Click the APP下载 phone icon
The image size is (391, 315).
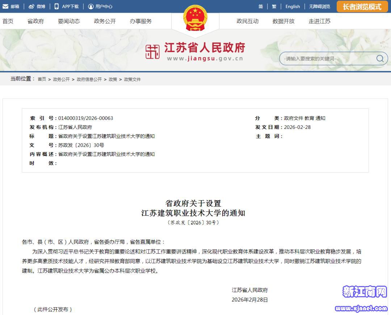[x=57, y=6]
